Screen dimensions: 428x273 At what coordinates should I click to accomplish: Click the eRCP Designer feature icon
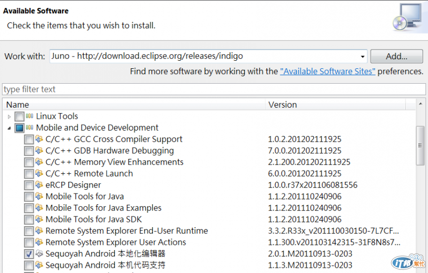[x=39, y=185]
